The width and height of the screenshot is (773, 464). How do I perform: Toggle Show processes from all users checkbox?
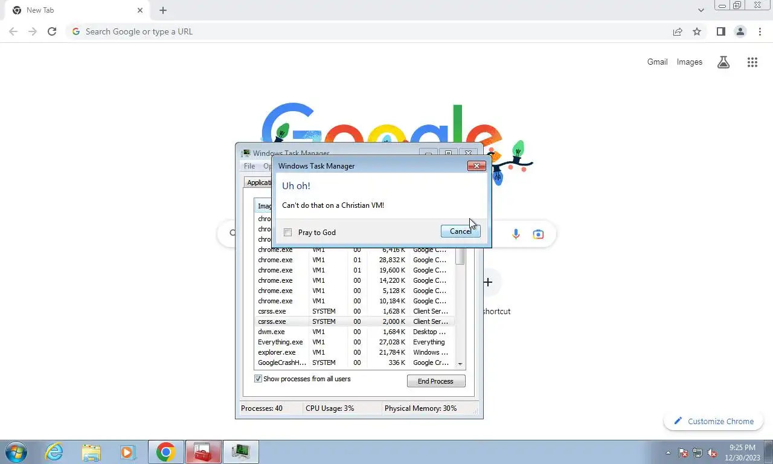(258, 379)
